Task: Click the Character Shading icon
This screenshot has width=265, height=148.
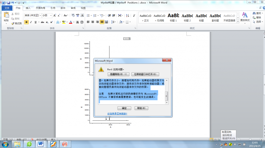Action: (x=77, y=22)
